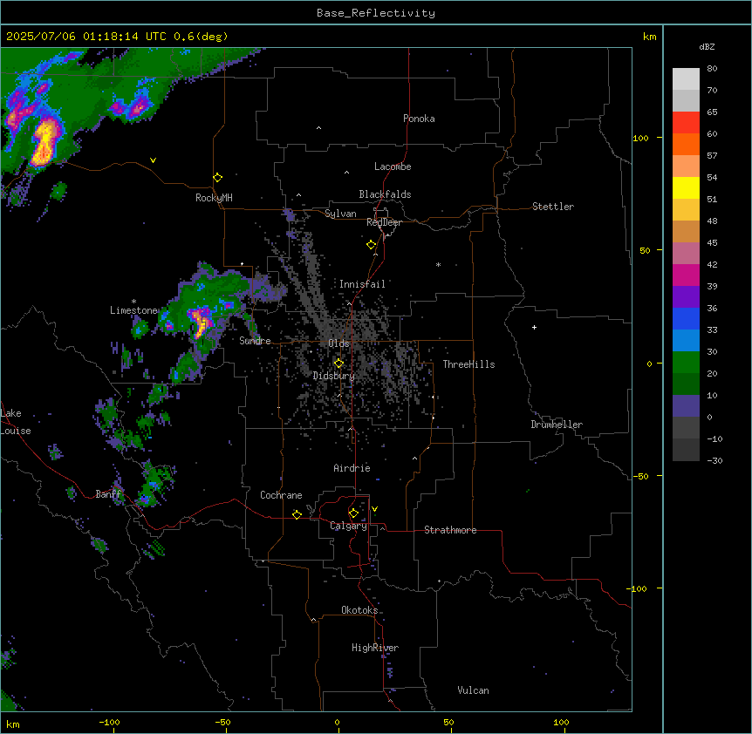Click the Vulcan city label
752x734 pixels.
[473, 690]
